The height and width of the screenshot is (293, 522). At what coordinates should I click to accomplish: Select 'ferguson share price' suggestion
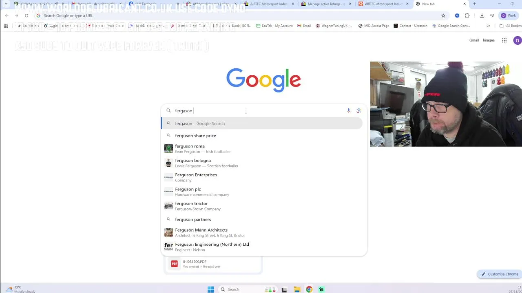[x=262, y=136]
